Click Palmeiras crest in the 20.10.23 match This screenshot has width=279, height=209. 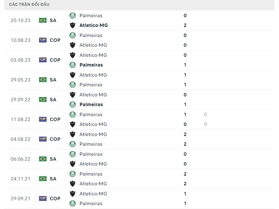tap(73, 16)
